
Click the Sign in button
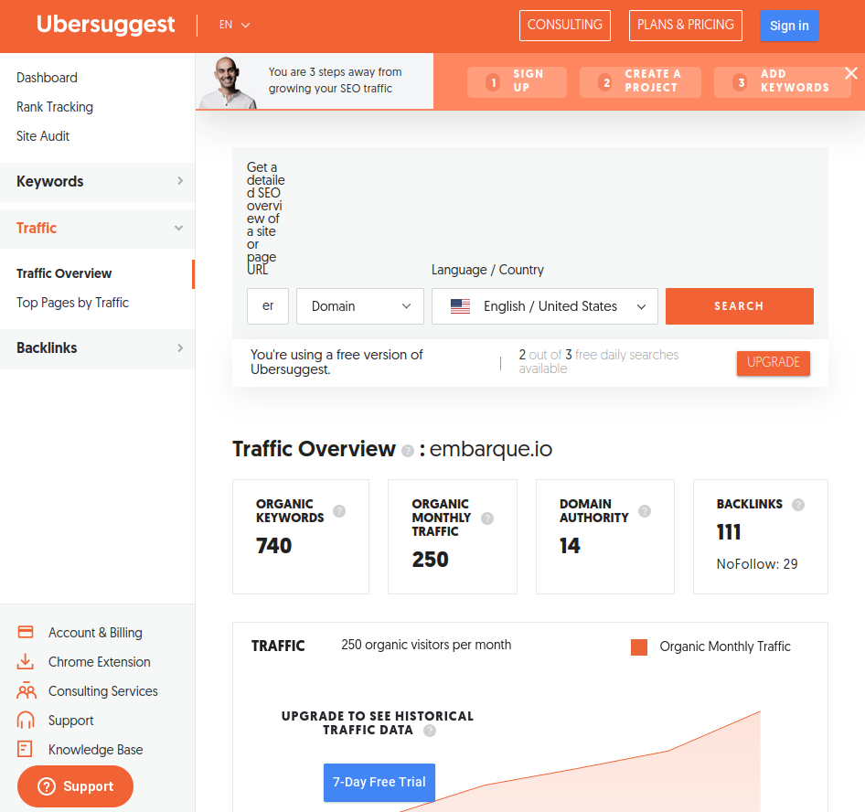[x=789, y=26]
